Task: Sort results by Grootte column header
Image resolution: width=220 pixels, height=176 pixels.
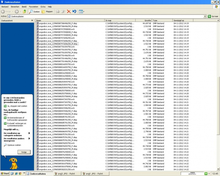Action: pyautogui.click(x=143, y=20)
